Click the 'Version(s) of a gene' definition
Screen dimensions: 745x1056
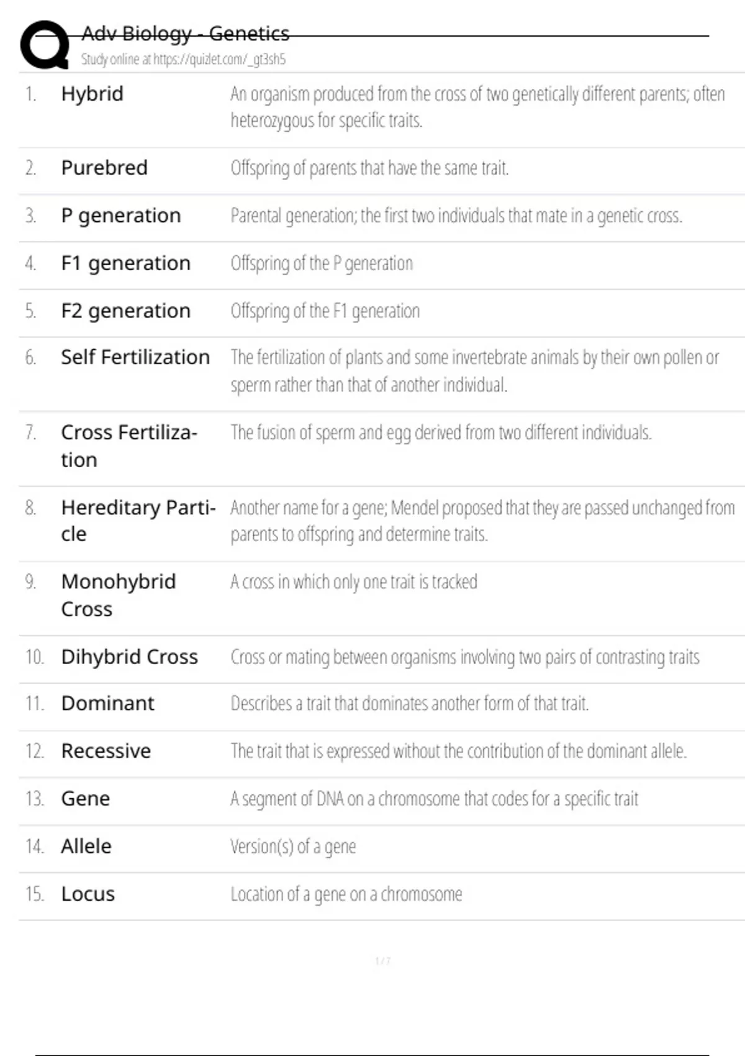coord(293,847)
